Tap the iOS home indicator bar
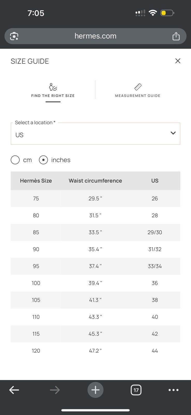The height and width of the screenshot is (415, 191). click(x=96, y=410)
